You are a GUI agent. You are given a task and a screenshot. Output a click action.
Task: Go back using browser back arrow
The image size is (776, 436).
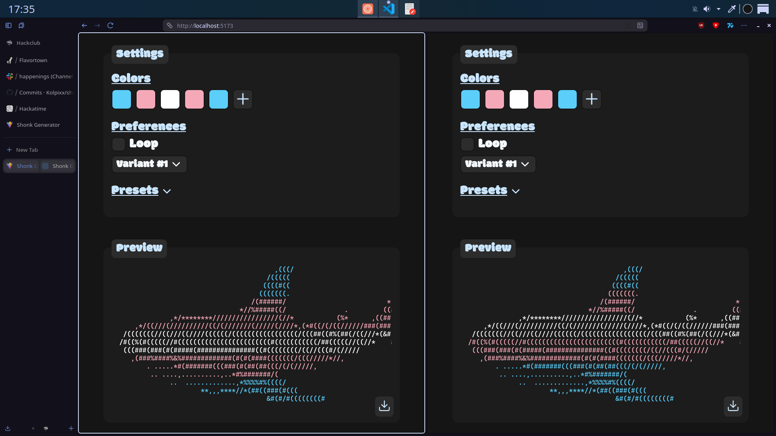[x=84, y=25]
